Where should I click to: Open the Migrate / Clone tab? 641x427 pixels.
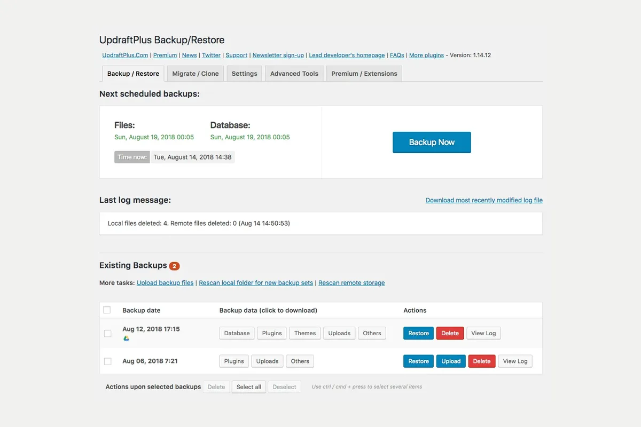[196, 74]
